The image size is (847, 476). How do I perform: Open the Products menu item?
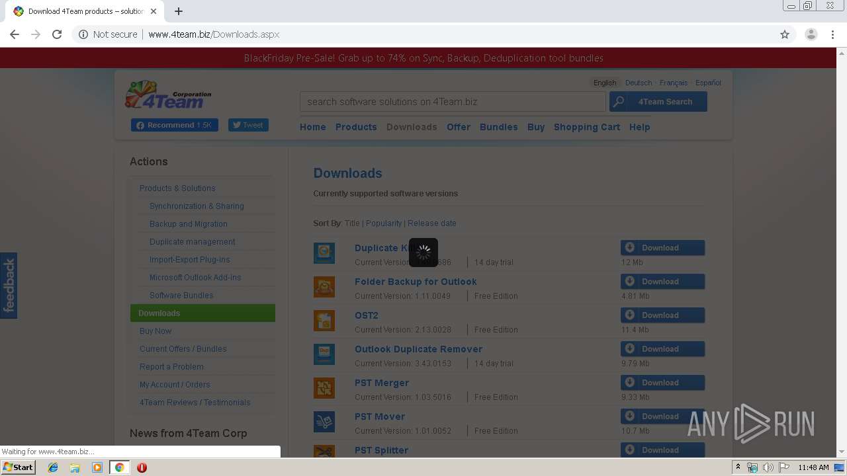coord(356,127)
